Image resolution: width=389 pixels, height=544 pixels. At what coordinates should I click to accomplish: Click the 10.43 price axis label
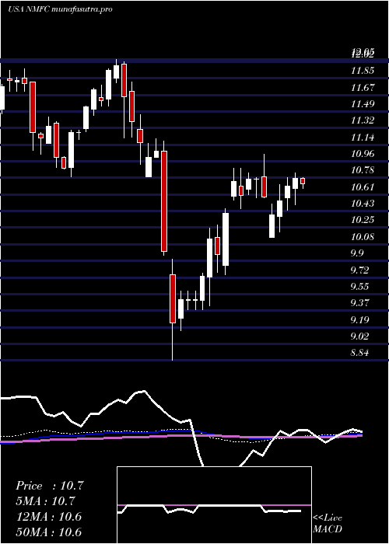tap(363, 204)
